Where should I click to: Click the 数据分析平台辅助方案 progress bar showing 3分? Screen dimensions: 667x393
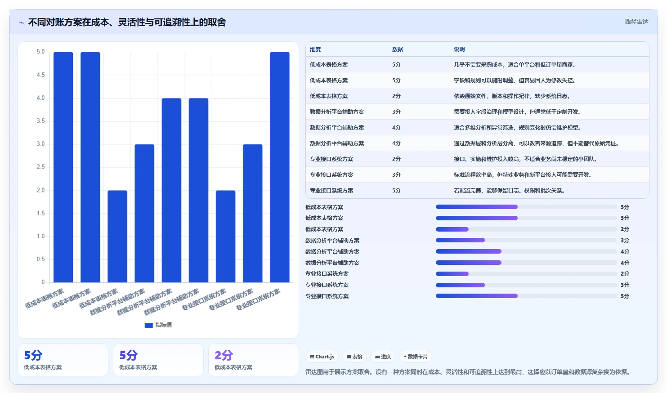(526, 240)
